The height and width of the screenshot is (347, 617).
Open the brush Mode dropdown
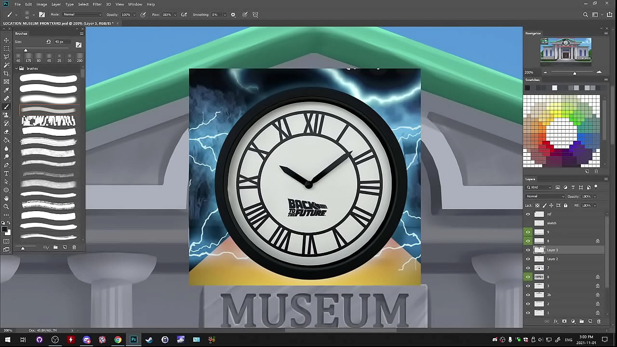point(82,15)
